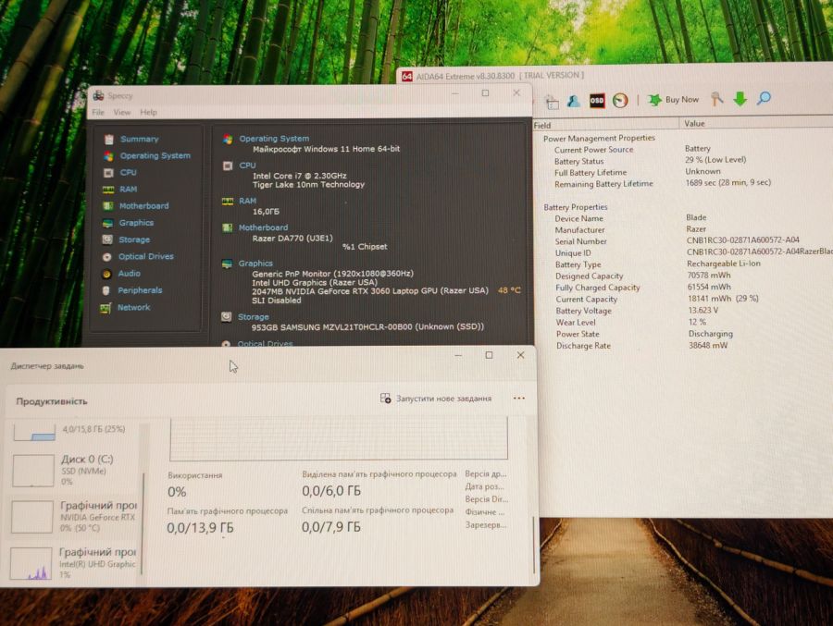Image resolution: width=833 pixels, height=626 pixels.
Task: Click Graphics heading link in Speccy summary
Action: (x=255, y=264)
